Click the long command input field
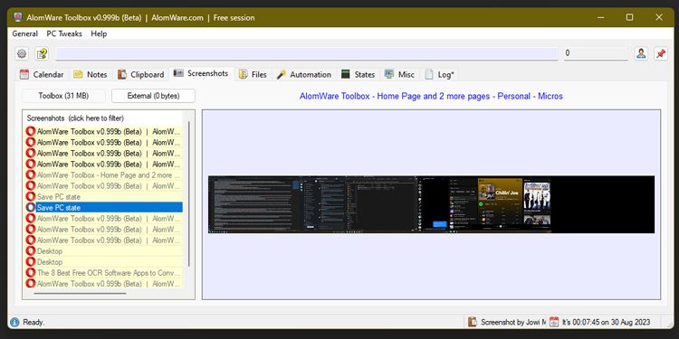The width and height of the screenshot is (679, 339). pos(307,53)
